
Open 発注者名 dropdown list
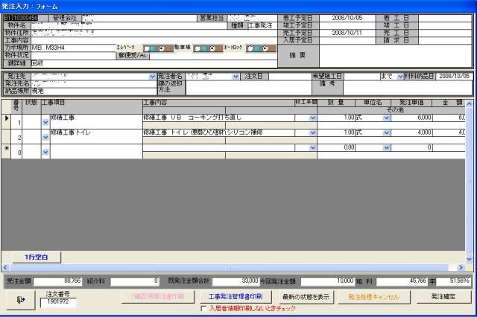[x=238, y=76]
